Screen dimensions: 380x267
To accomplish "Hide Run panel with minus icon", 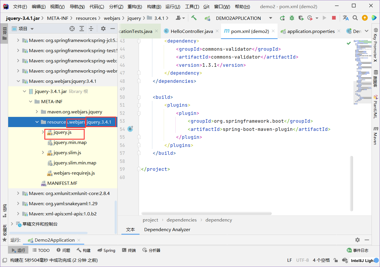I will [367, 240].
